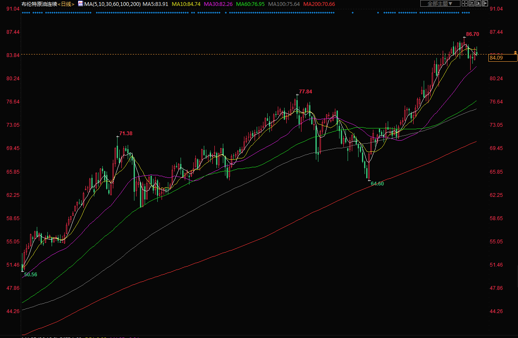Click the crosshair cursor icon at top right
The height and width of the screenshot is (338, 518).
[464, 4]
